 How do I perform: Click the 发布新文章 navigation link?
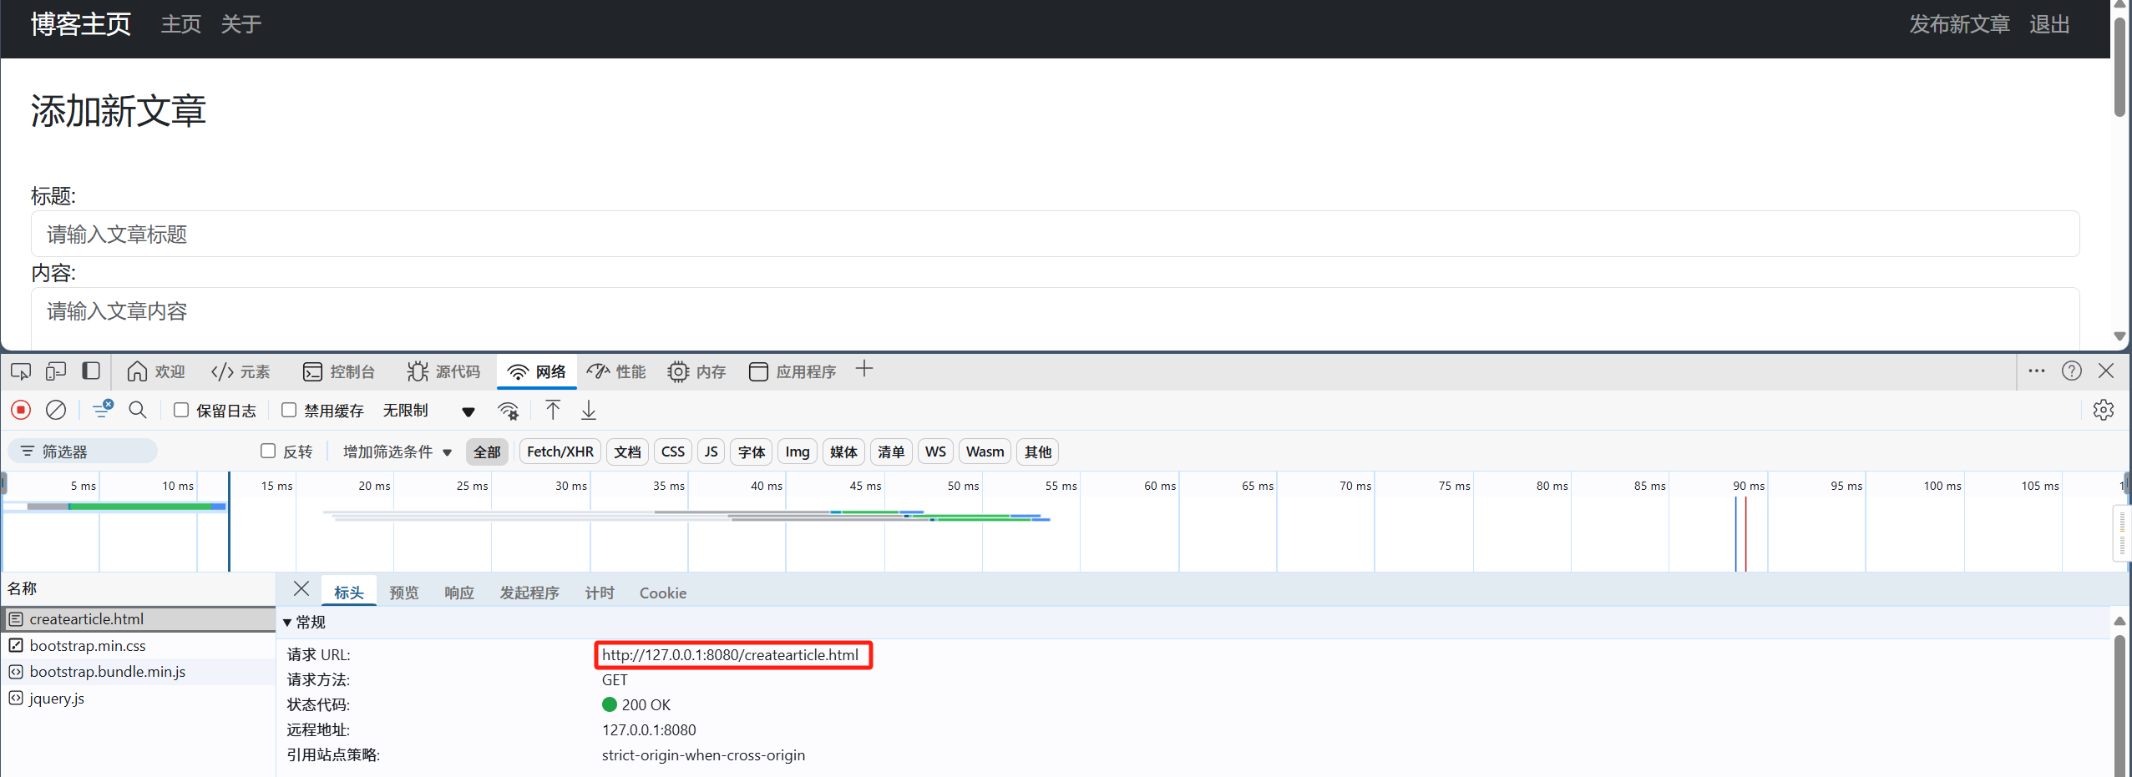1958,24
